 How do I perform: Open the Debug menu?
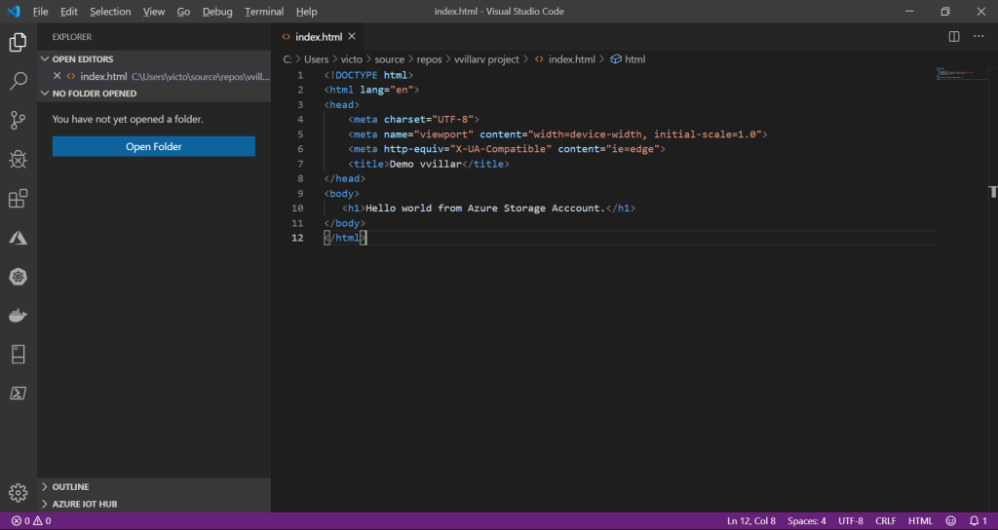coord(217,12)
